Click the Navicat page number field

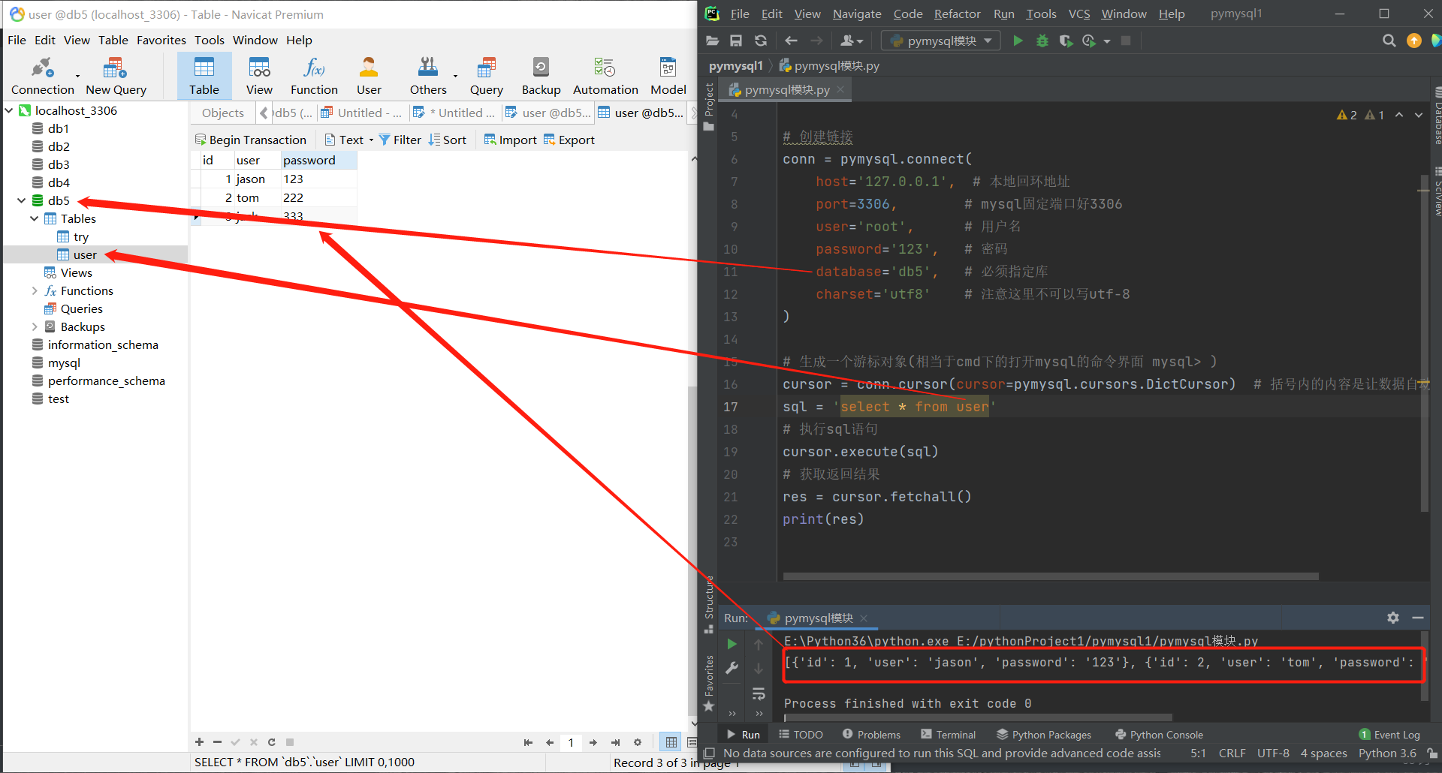tap(571, 742)
